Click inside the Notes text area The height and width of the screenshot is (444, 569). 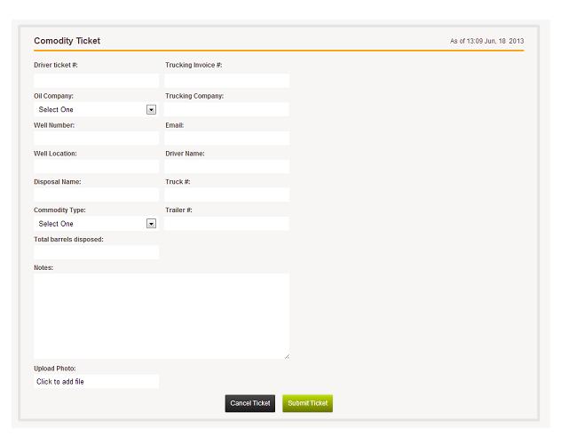tap(162, 316)
